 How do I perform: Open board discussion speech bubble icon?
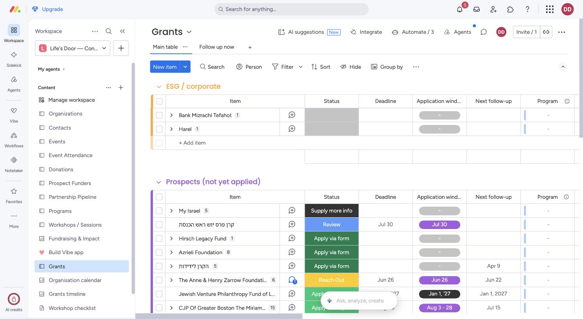coord(484,32)
